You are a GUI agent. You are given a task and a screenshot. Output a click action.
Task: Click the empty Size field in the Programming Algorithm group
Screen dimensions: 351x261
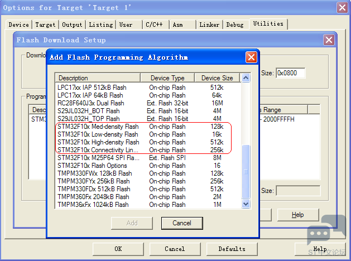tap(298, 191)
